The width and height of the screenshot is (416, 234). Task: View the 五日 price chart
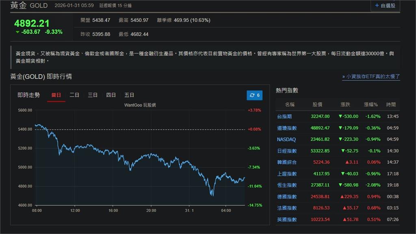pos(129,95)
